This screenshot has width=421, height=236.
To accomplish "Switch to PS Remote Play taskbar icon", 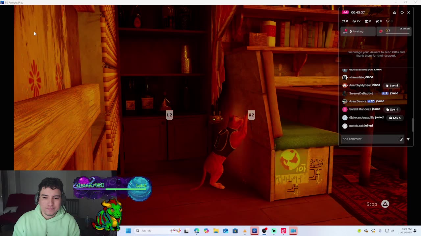I will (x=255, y=231).
